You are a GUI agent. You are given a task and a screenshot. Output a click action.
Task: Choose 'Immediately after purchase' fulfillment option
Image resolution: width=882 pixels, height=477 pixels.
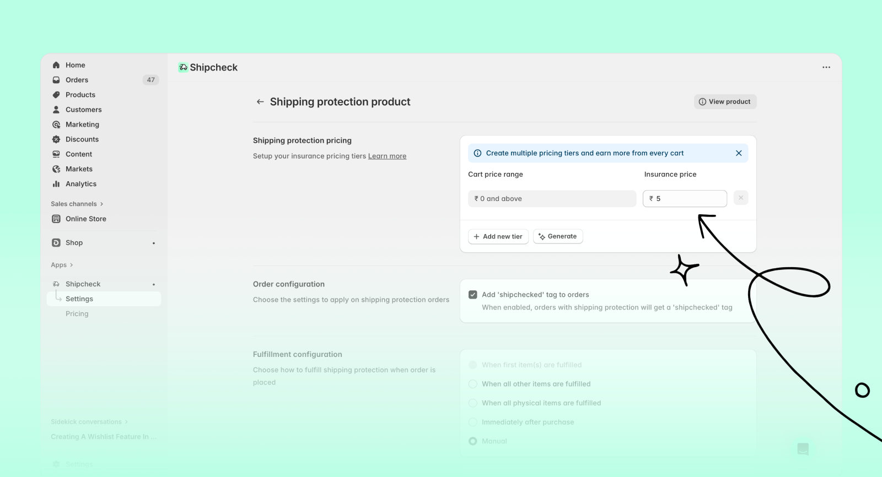472,422
